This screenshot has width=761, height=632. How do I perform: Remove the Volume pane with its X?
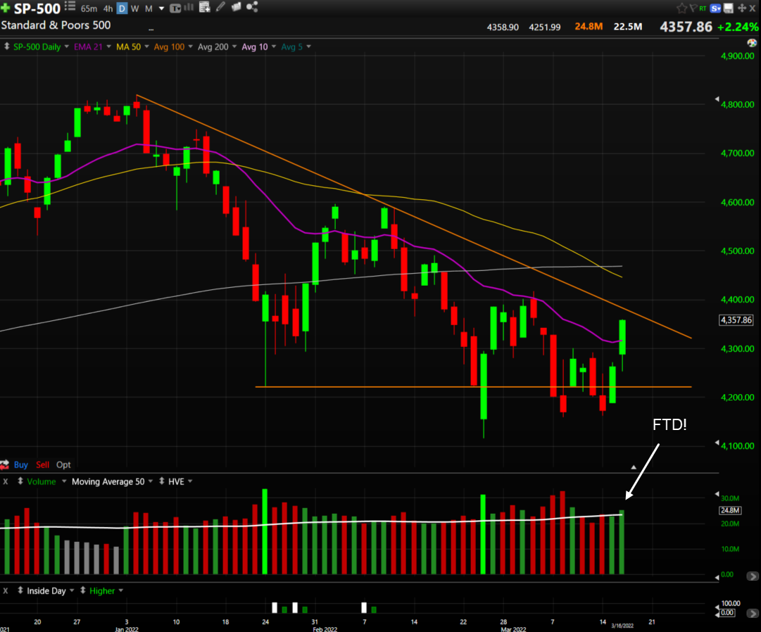(x=6, y=481)
